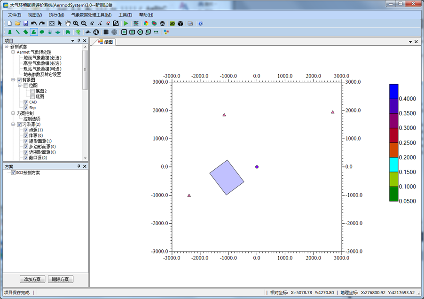The image size is (424, 299).
Task: Click the save project floppy disk icon
Action: click(x=25, y=23)
